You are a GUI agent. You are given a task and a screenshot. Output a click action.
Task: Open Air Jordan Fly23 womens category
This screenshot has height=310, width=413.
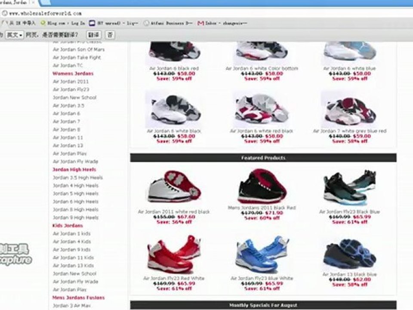click(x=71, y=90)
